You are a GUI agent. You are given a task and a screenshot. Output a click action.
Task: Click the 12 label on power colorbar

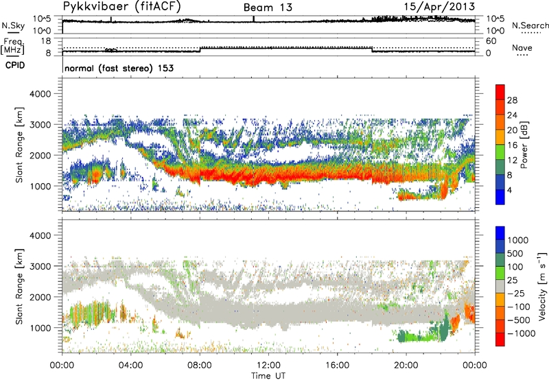512,161
